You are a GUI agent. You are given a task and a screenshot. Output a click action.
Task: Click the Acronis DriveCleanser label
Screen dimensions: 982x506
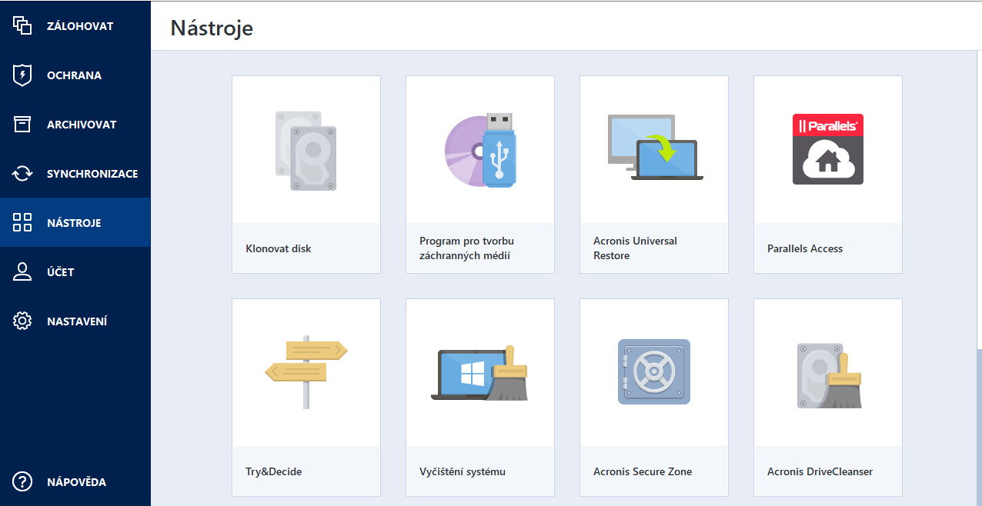820,471
